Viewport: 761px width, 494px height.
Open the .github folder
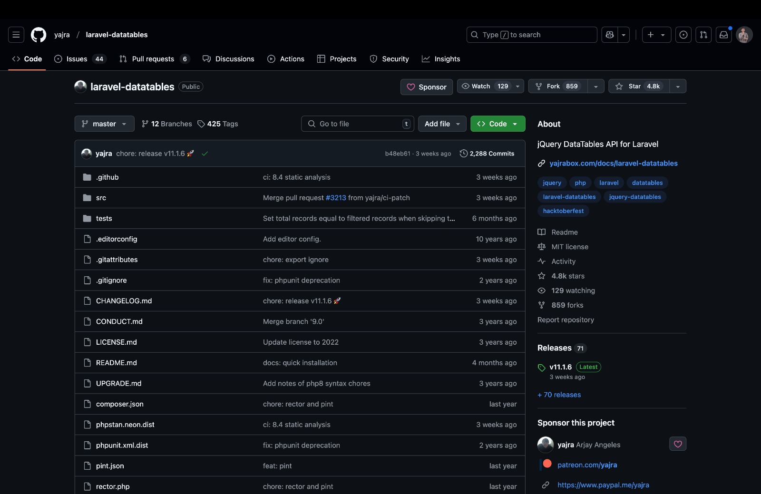pyautogui.click(x=107, y=177)
